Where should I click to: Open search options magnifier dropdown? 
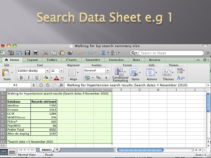[134, 53]
